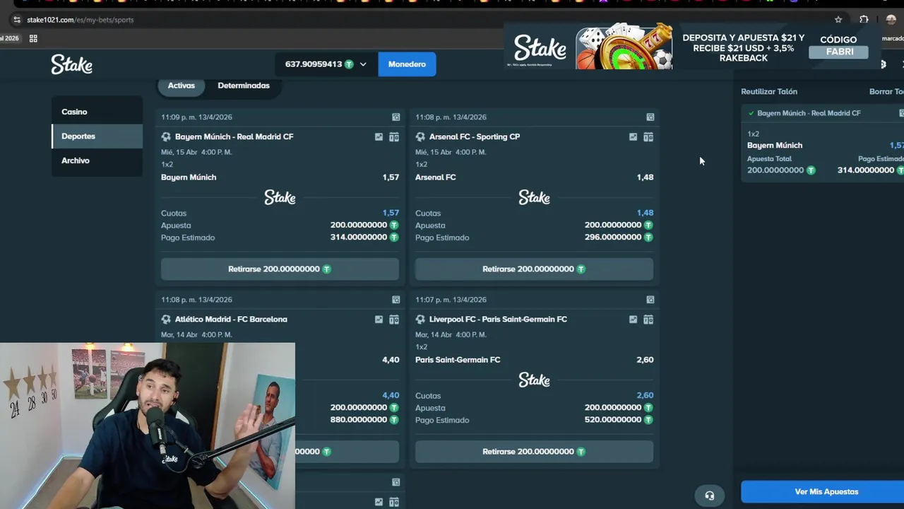Click the Atlético Madrid - FC Barcelona match title
This screenshot has width=904, height=509.
coord(231,320)
